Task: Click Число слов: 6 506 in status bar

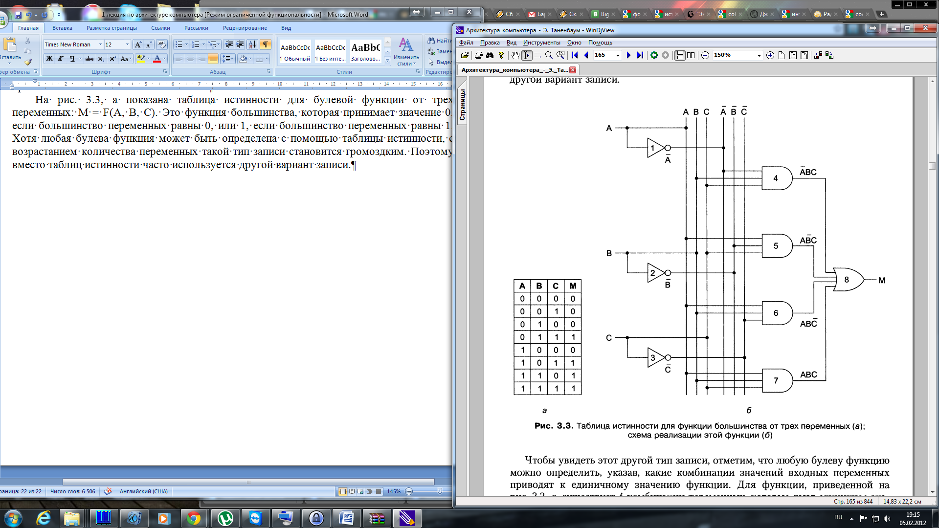Action: click(73, 491)
